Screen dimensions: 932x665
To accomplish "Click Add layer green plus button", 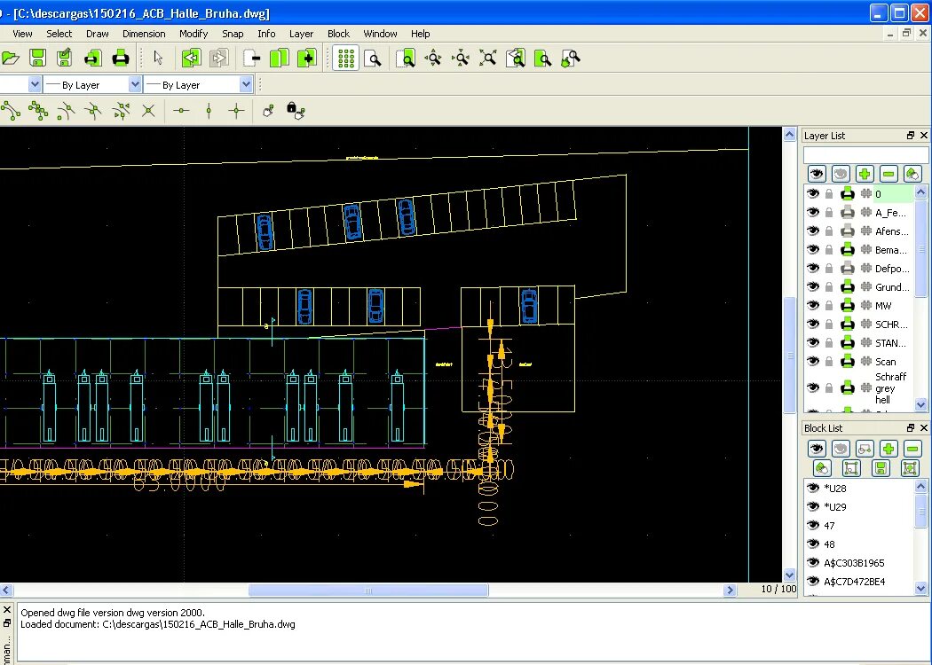I will [865, 174].
